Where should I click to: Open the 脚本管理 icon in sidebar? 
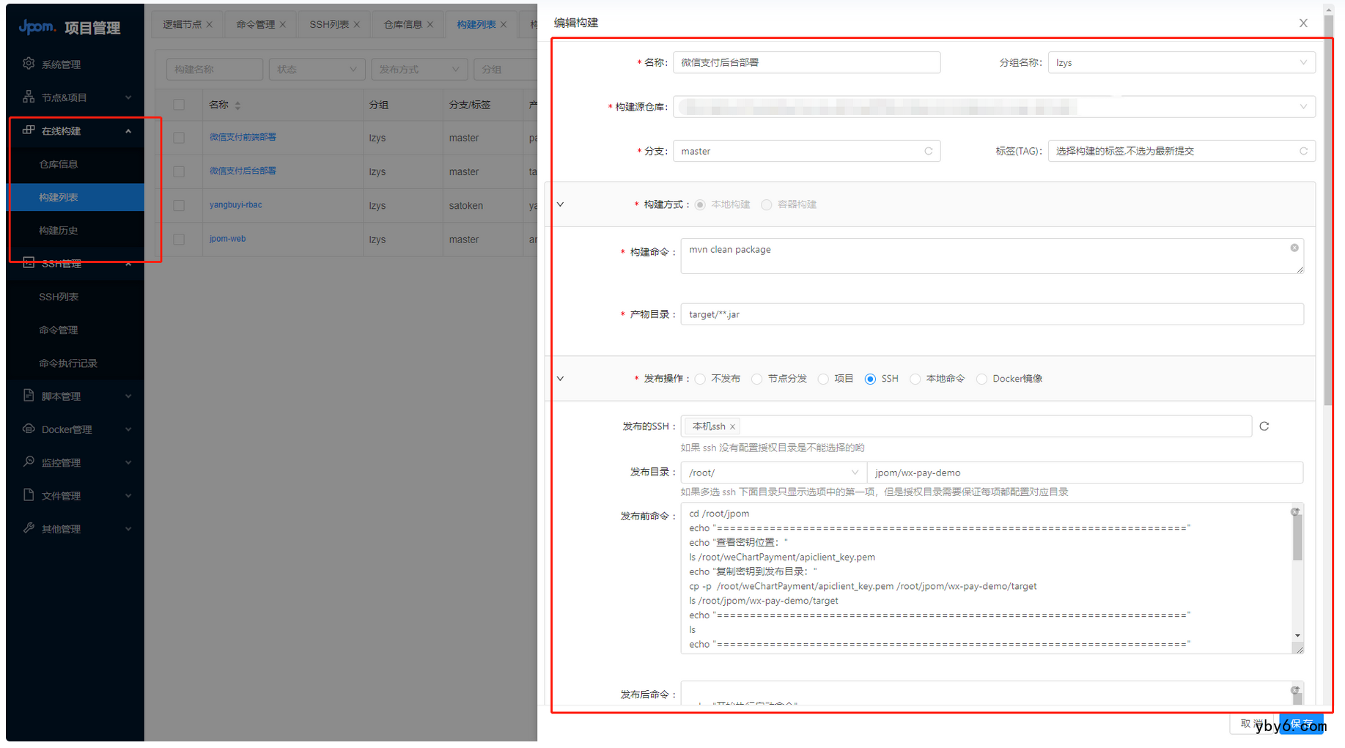click(28, 396)
